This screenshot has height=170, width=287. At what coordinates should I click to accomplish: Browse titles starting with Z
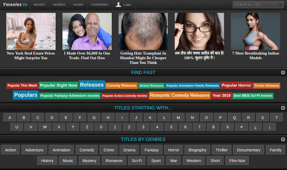(87, 127)
